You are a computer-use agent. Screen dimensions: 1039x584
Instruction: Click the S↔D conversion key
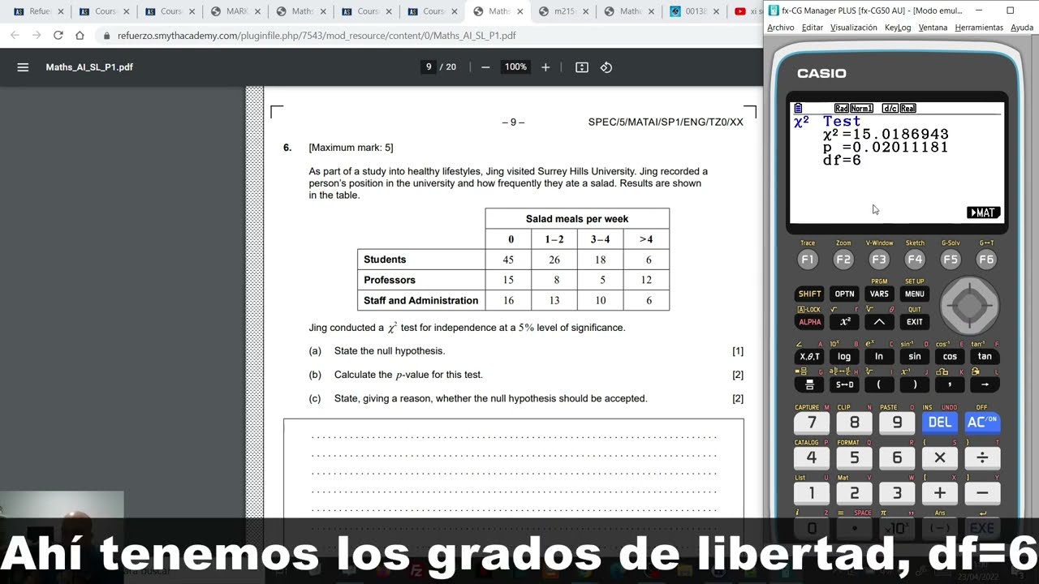[x=844, y=384]
